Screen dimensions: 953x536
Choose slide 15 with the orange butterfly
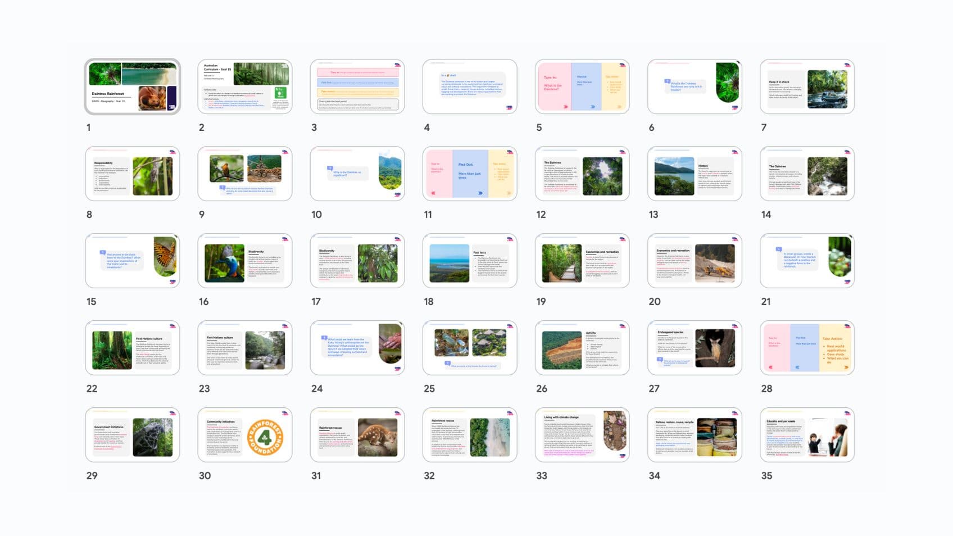(133, 261)
